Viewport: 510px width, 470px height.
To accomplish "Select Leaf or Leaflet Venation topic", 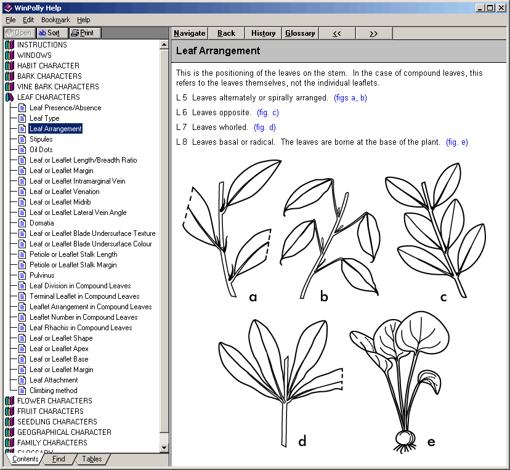I will tap(64, 192).
